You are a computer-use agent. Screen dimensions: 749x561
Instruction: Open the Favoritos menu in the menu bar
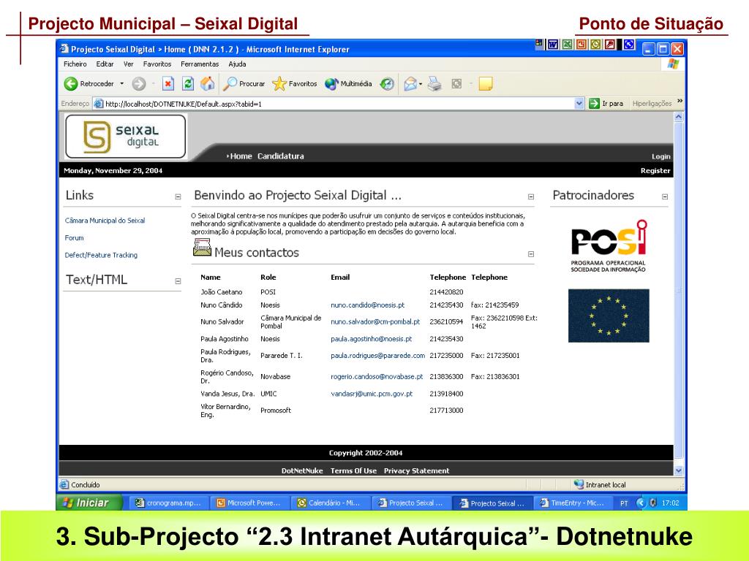(157, 64)
